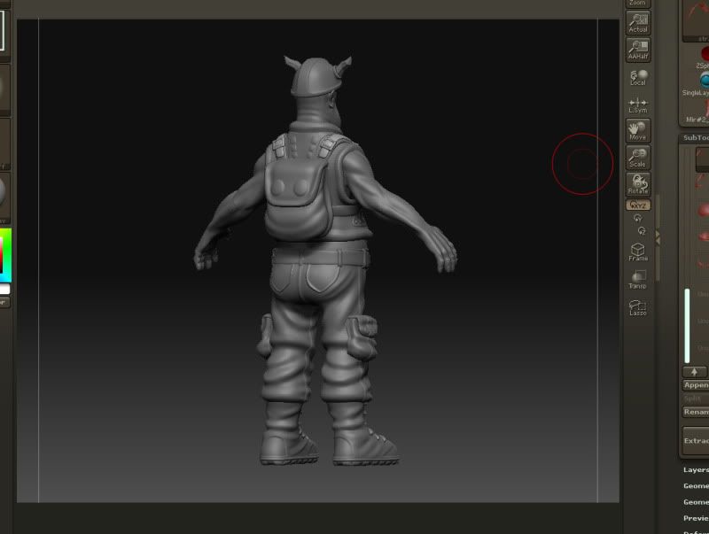The image size is (709, 534).
Task: Select the Move canvas navigation icon
Action: (x=638, y=130)
